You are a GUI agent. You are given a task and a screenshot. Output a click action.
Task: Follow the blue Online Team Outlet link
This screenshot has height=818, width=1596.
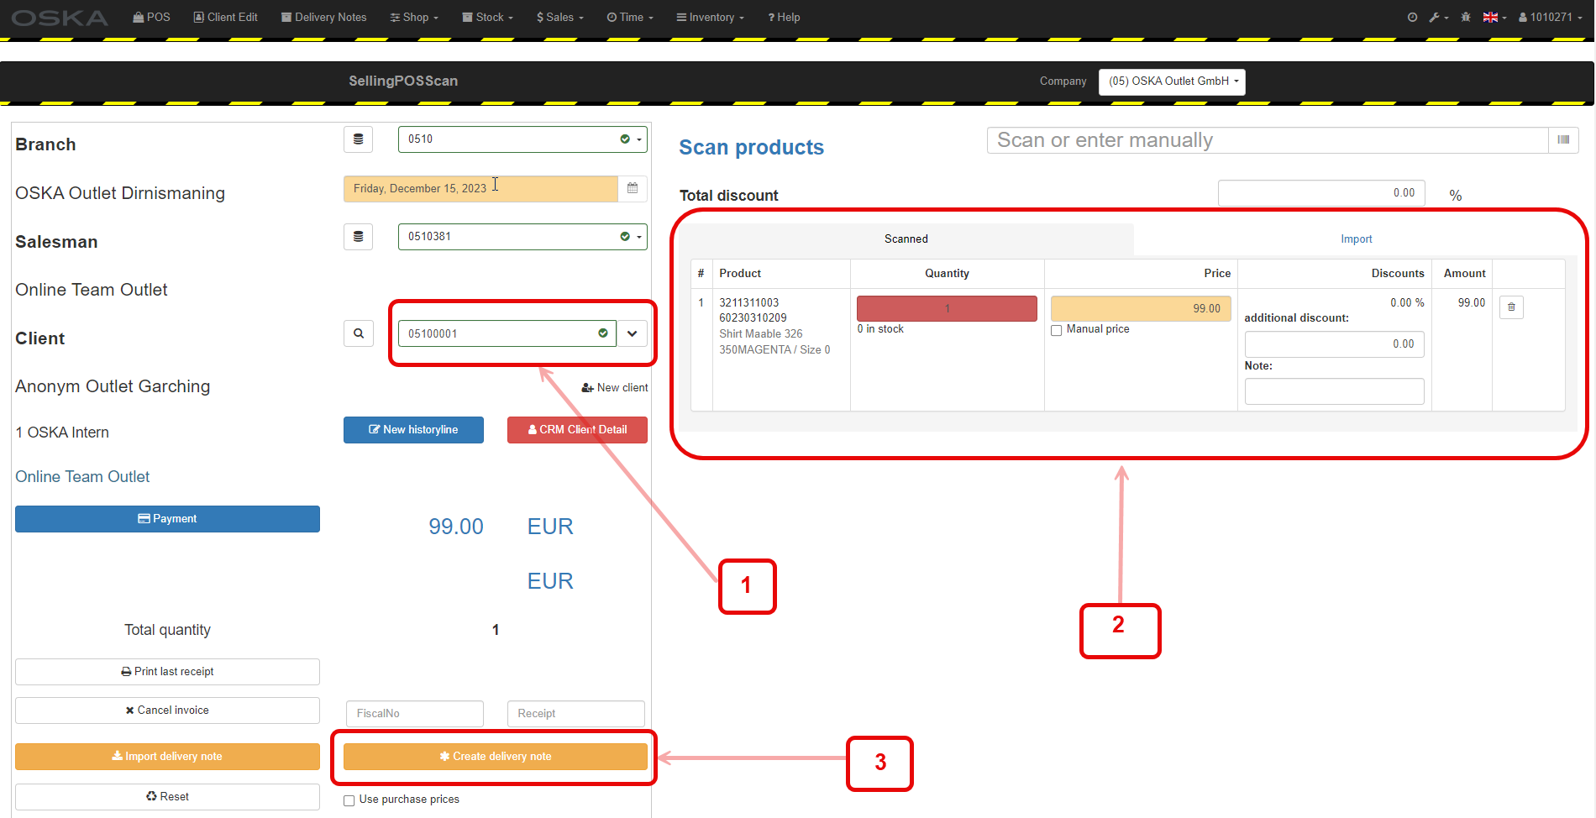click(82, 477)
